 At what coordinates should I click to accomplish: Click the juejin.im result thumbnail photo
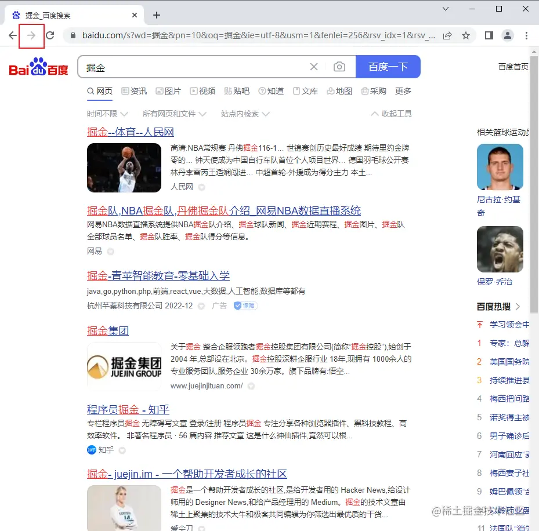pyautogui.click(x=124, y=508)
